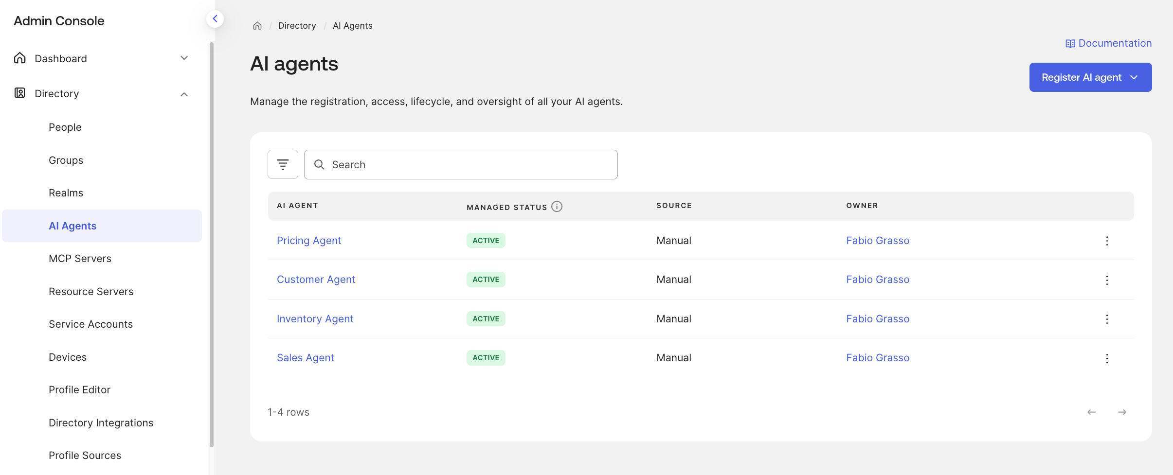Expand the Dashboard section chevron
This screenshot has width=1173, height=475.
point(184,57)
